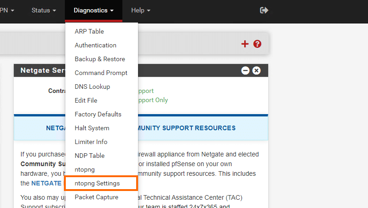Expand the Status dropdown menu
Image resolution: width=368 pixels, height=208 pixels.
[x=44, y=10]
